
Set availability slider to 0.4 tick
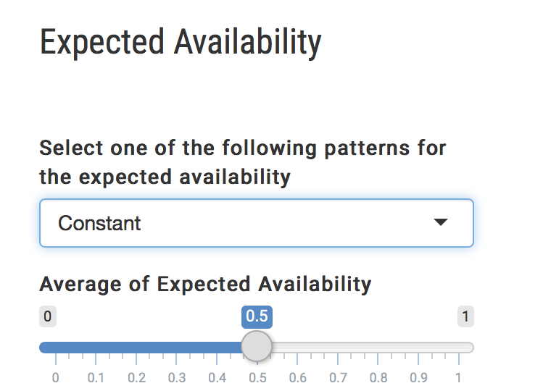pyautogui.click(x=217, y=377)
